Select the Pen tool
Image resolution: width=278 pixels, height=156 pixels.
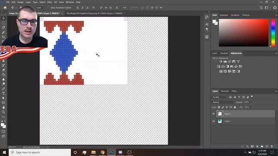point(3,88)
